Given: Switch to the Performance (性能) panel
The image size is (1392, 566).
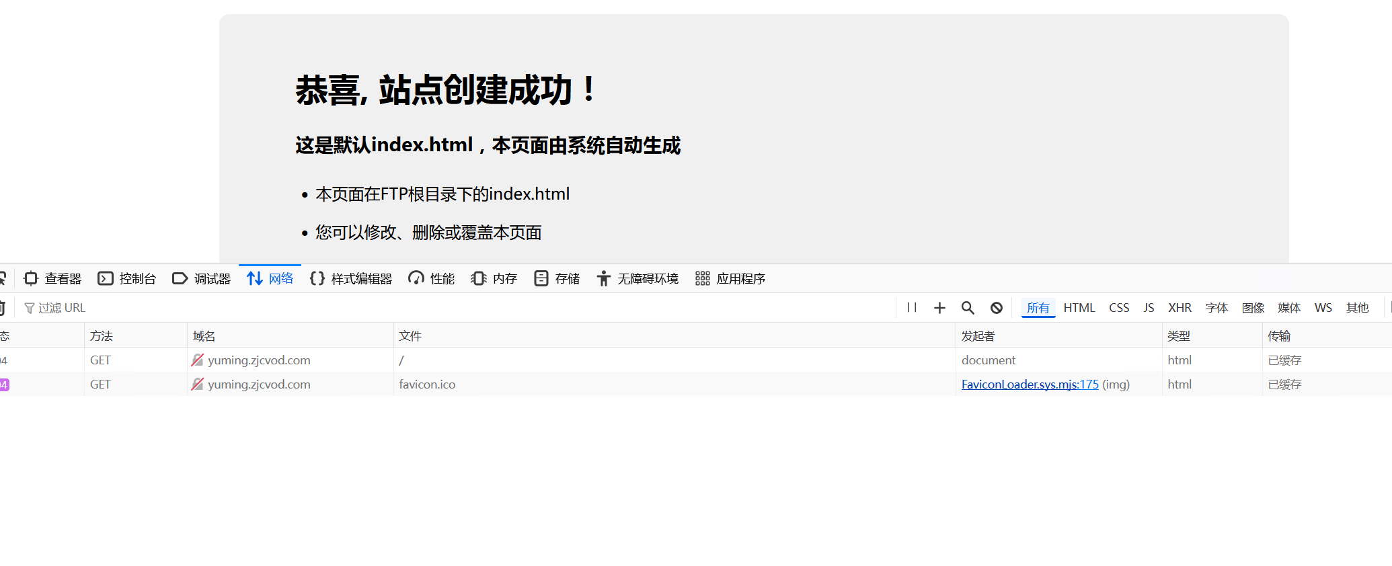Looking at the screenshot, I should (x=432, y=278).
